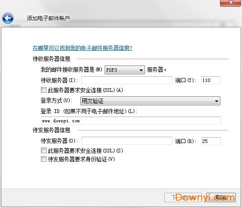The height and width of the screenshot is (208, 242).
Task: Click the 待收服务器信息 section heading
Action: (x=51, y=59)
